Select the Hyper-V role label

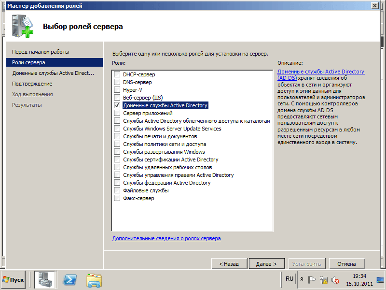[132, 90]
